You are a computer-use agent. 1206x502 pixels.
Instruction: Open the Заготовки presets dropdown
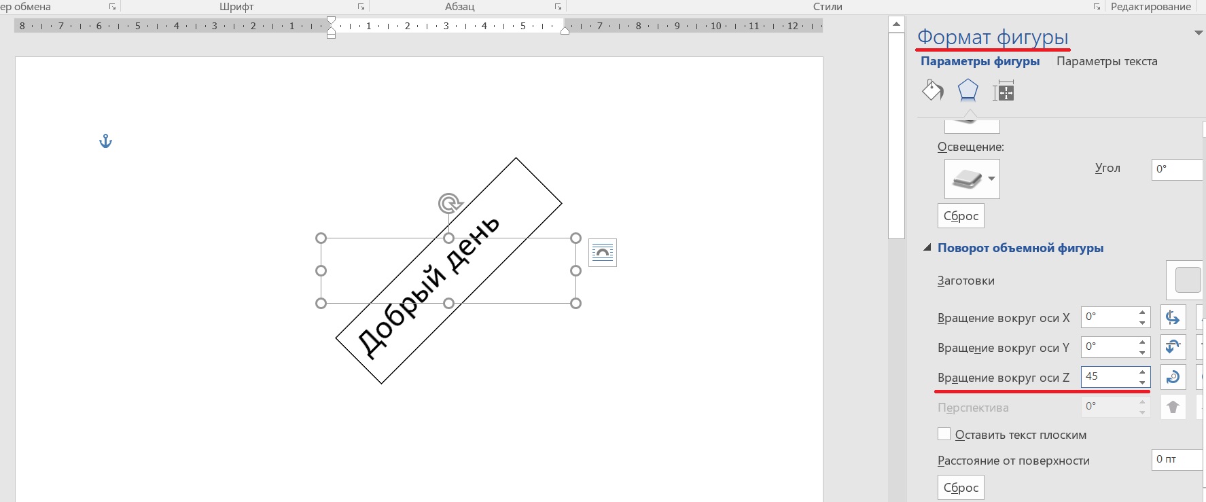1186,280
